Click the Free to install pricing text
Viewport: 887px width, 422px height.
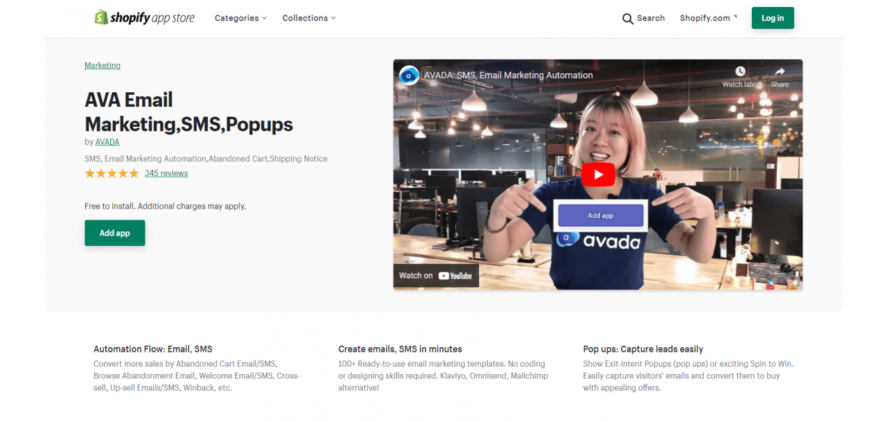point(166,206)
